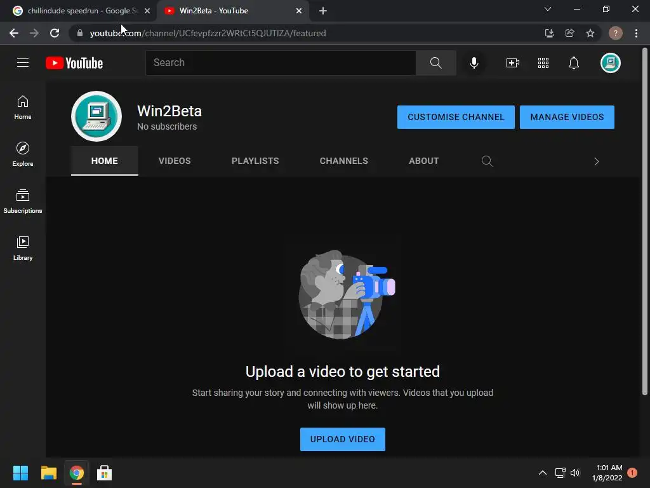Switch to the PLAYLISTS channel tab
This screenshot has height=488, width=650.
pos(255,161)
